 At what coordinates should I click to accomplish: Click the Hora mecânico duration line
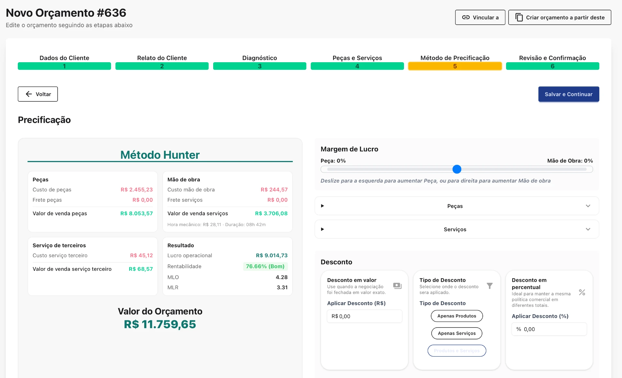[x=216, y=224]
